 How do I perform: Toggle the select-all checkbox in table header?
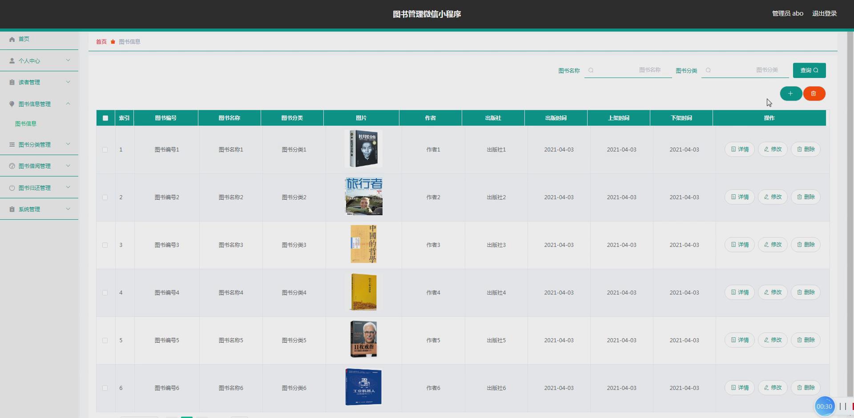(105, 118)
